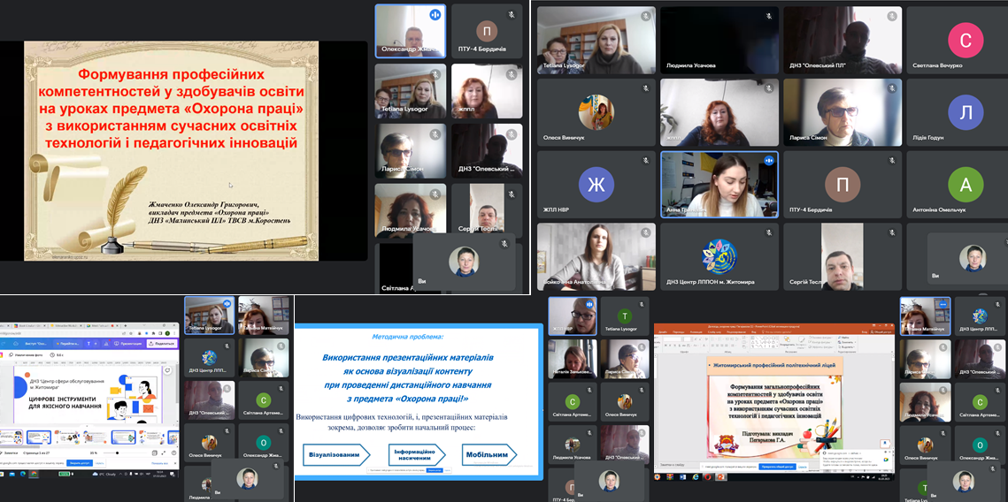
Task: Click the 'Візуалізованим' arrow box on slide
Action: tap(335, 455)
